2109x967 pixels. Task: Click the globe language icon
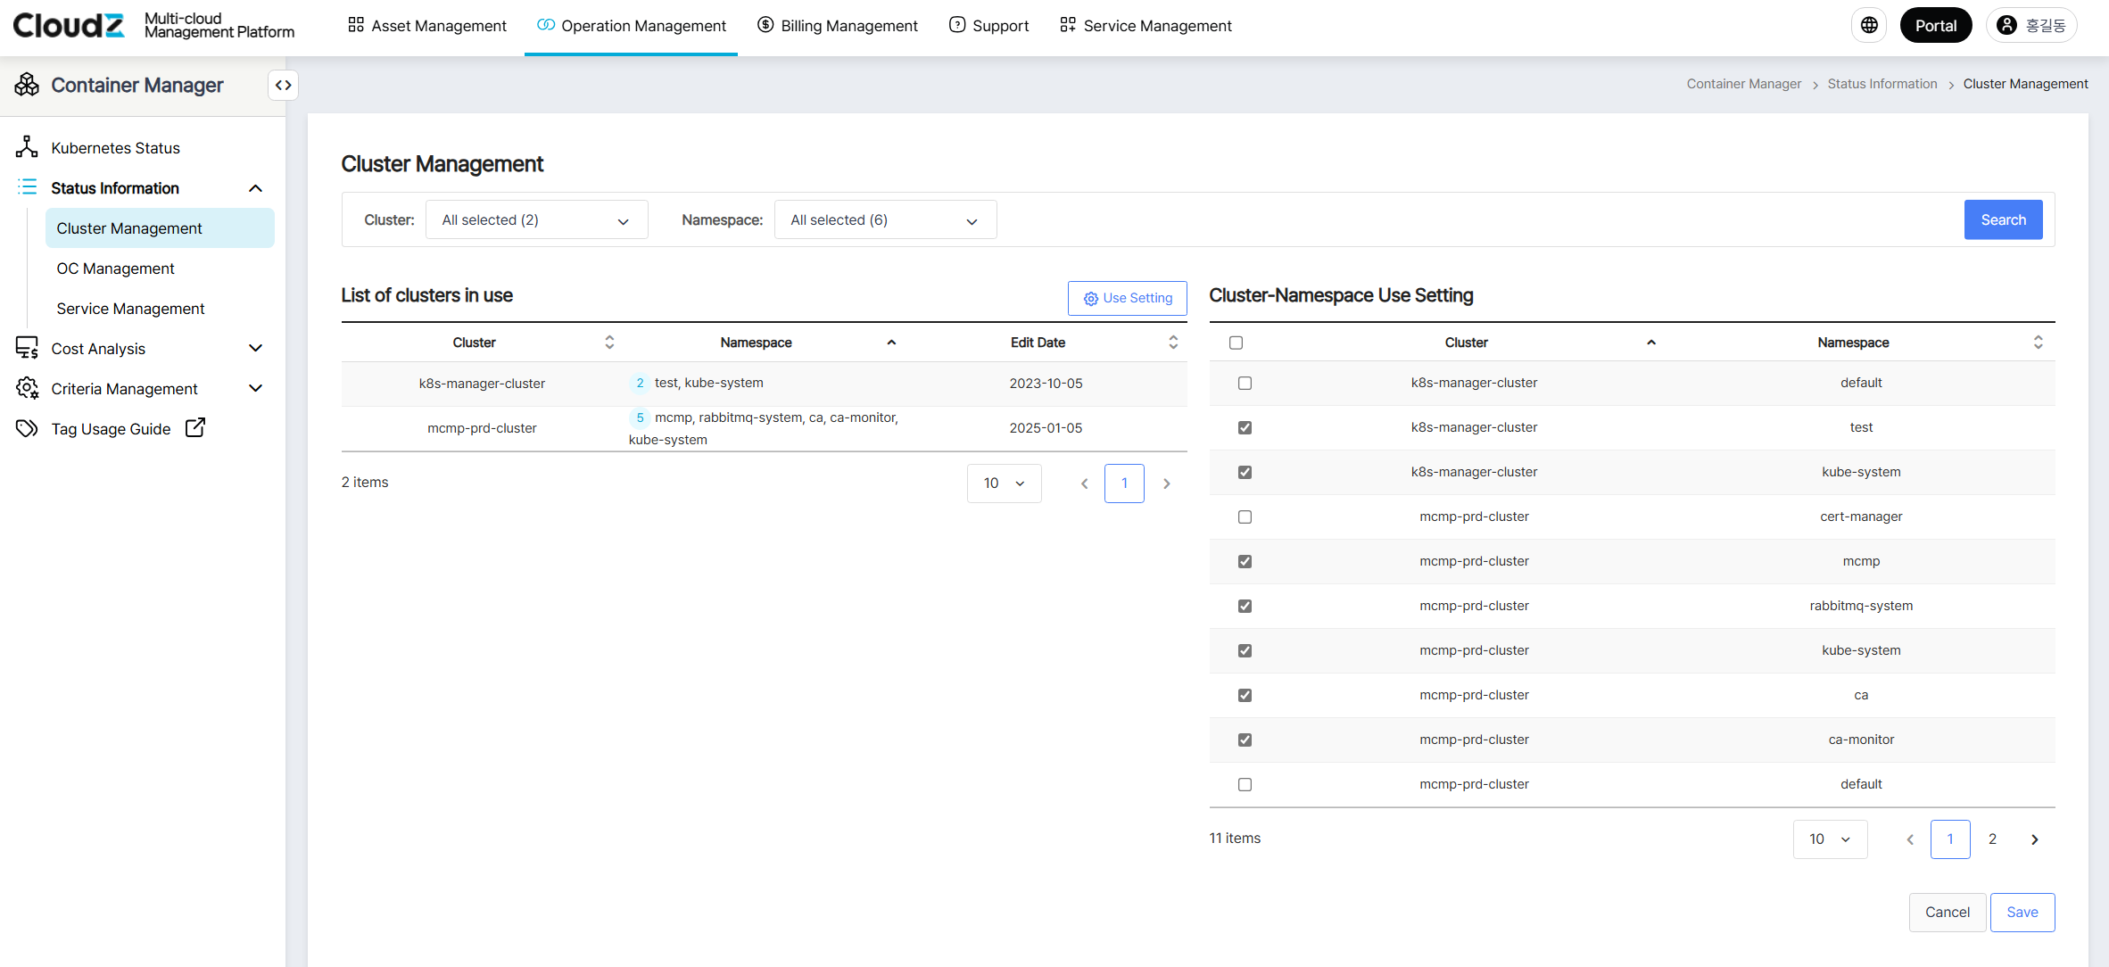tap(1869, 26)
